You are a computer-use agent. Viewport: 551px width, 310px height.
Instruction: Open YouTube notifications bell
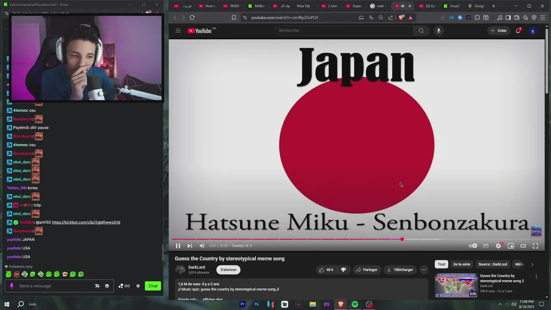tap(518, 31)
